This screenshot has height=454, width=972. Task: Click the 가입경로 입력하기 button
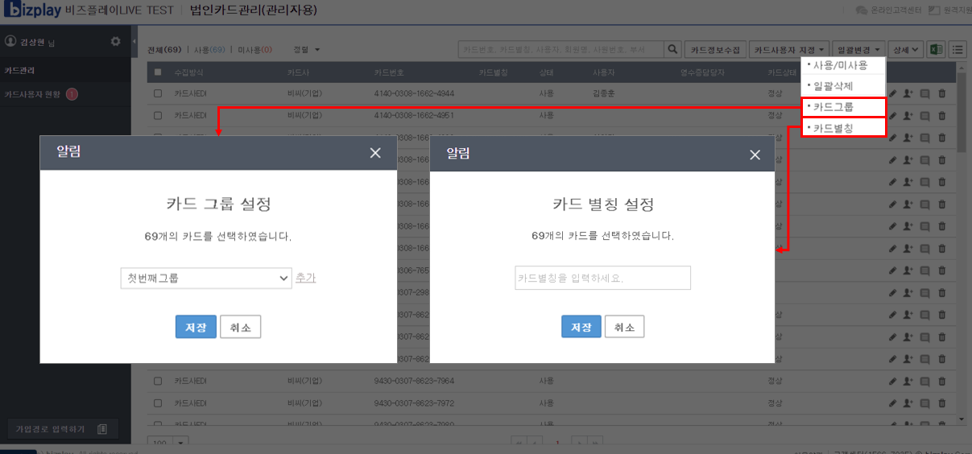pyautogui.click(x=62, y=429)
